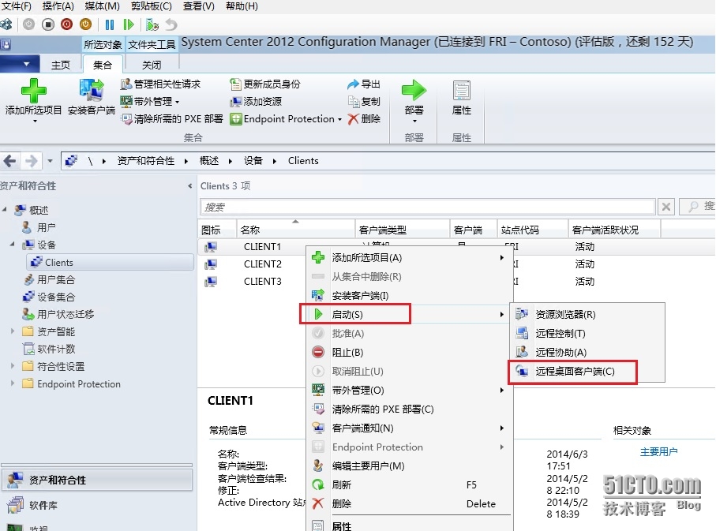716x531 pixels.
Task: Click the red VM Shut Down icon
Action: (x=66, y=24)
